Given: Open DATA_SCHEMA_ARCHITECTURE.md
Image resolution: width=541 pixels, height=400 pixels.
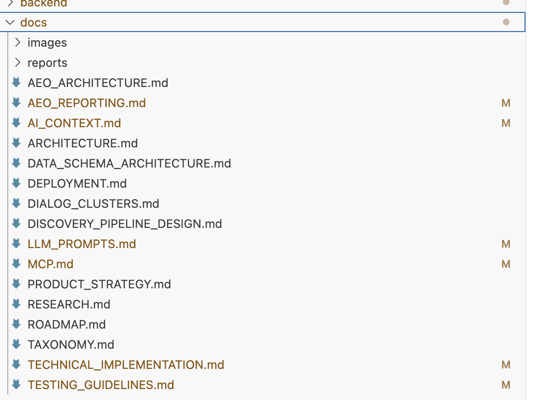Looking at the screenshot, I should pyautogui.click(x=129, y=163).
